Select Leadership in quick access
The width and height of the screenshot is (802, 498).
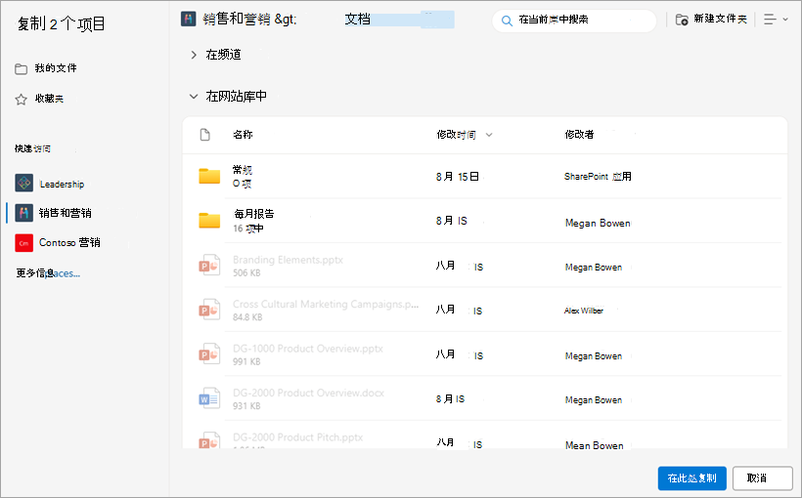(62, 184)
